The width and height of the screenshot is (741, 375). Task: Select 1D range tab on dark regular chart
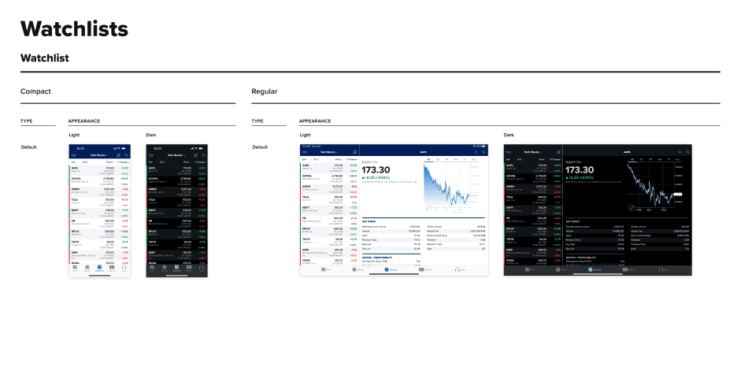[x=632, y=159]
